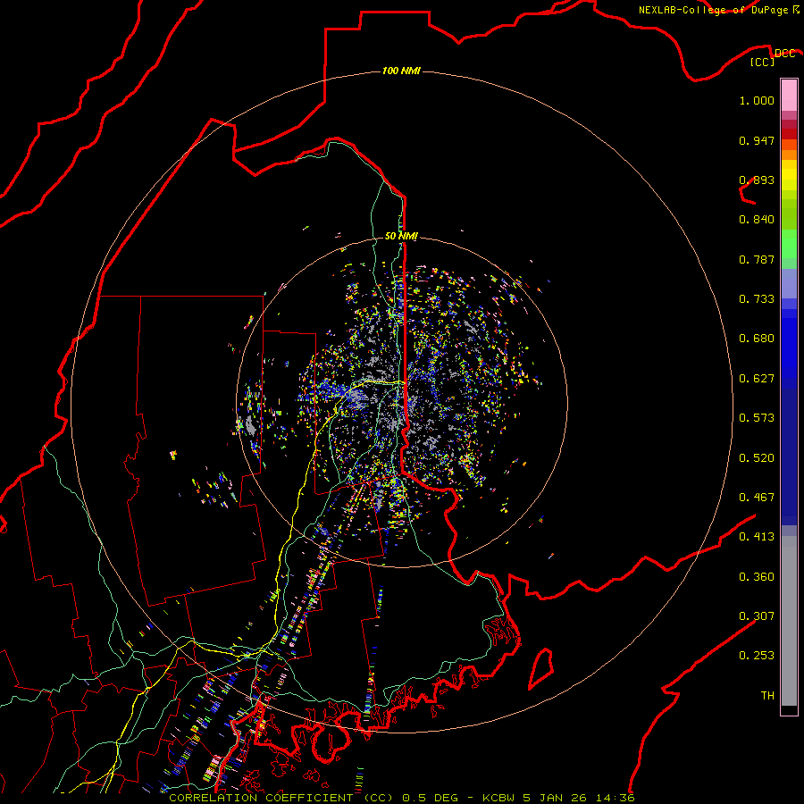Click the [CC] unit label above the color scale
This screenshot has width=804, height=804.
763,62
